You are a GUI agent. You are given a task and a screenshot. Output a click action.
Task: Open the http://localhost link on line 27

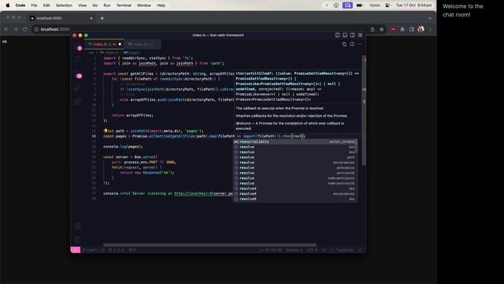[x=203, y=193]
